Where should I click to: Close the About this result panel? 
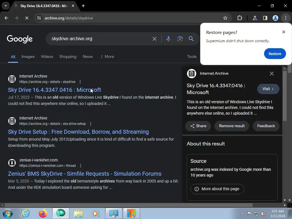click(x=272, y=74)
